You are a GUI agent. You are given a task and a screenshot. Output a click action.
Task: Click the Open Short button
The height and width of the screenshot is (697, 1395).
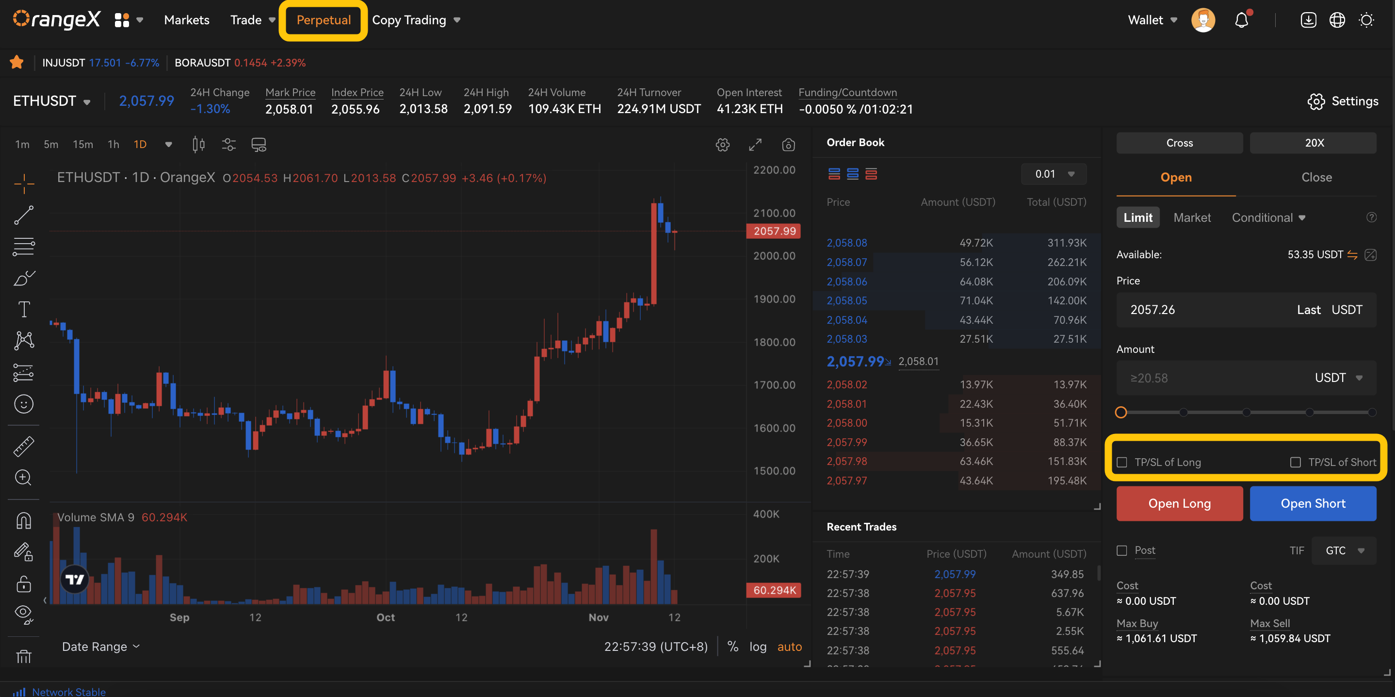pyautogui.click(x=1313, y=503)
